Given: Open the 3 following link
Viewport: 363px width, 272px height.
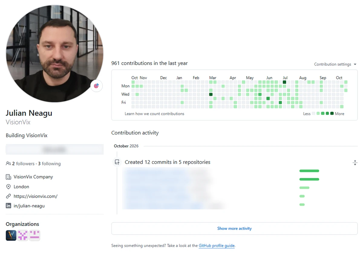Looking at the screenshot, I should coord(49,164).
